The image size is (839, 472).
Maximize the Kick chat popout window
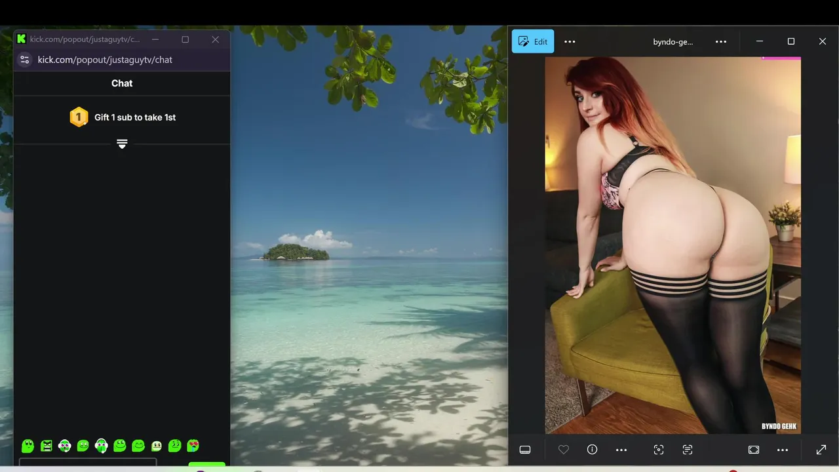tap(185, 39)
